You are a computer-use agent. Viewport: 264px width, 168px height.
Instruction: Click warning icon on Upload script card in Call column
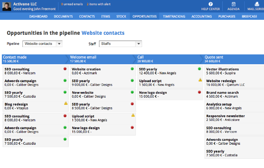point(200,80)
